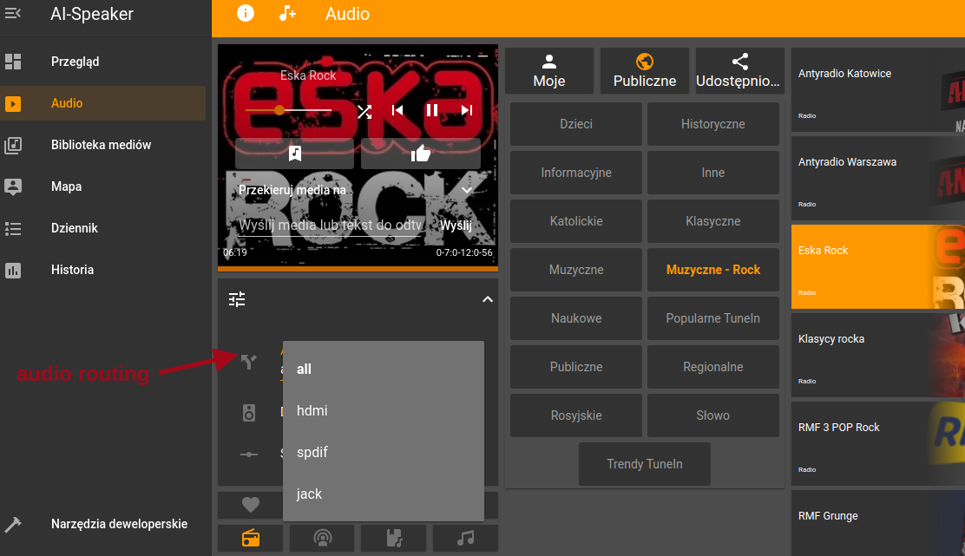Screen dimensions: 965x556
Task: Choose the Informacyjne category
Action: (x=576, y=173)
